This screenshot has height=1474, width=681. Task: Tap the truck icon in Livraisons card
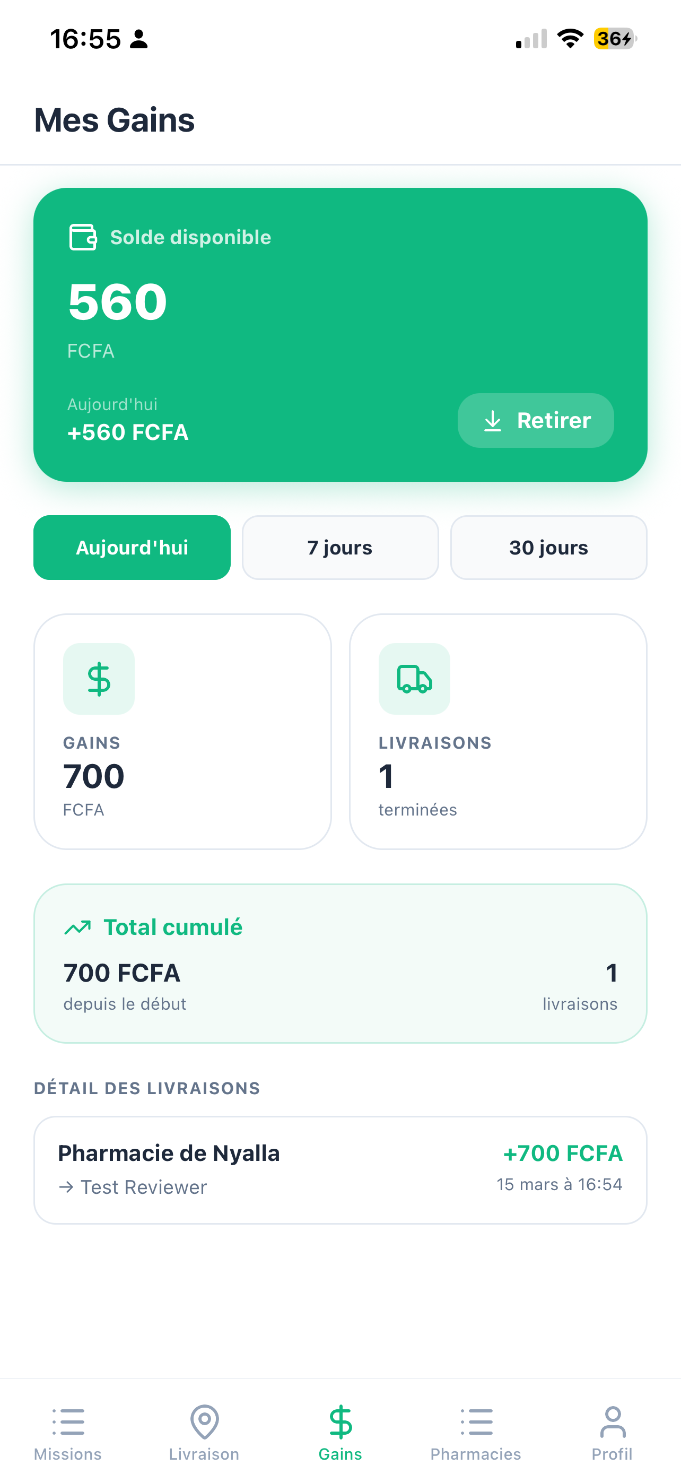tap(415, 679)
